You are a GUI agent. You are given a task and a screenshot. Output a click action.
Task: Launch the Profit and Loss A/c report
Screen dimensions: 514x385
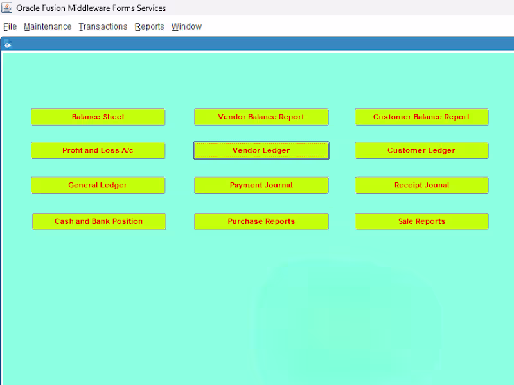98,151
